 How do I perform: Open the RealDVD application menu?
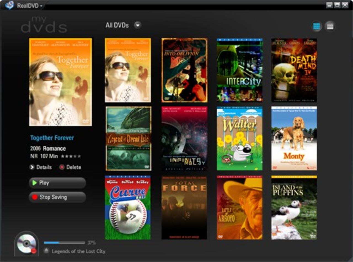click(30, 6)
